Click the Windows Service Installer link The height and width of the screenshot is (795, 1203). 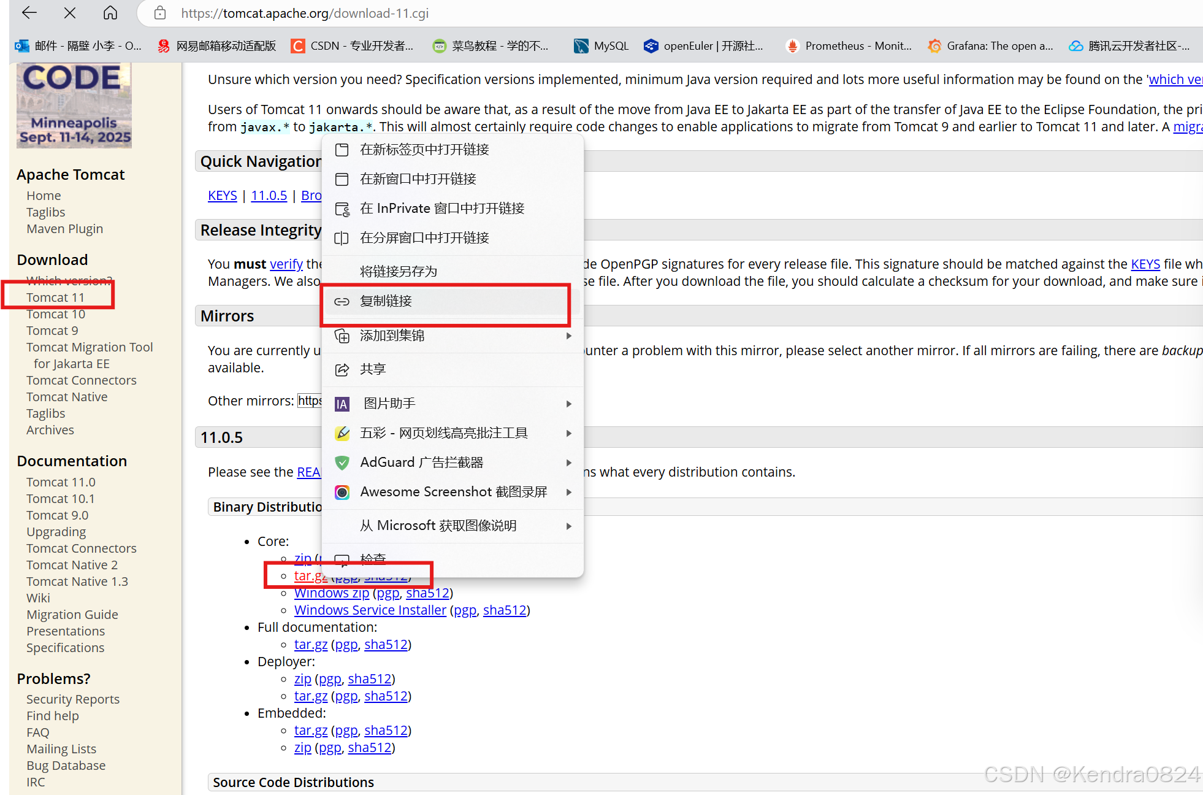pyautogui.click(x=370, y=610)
